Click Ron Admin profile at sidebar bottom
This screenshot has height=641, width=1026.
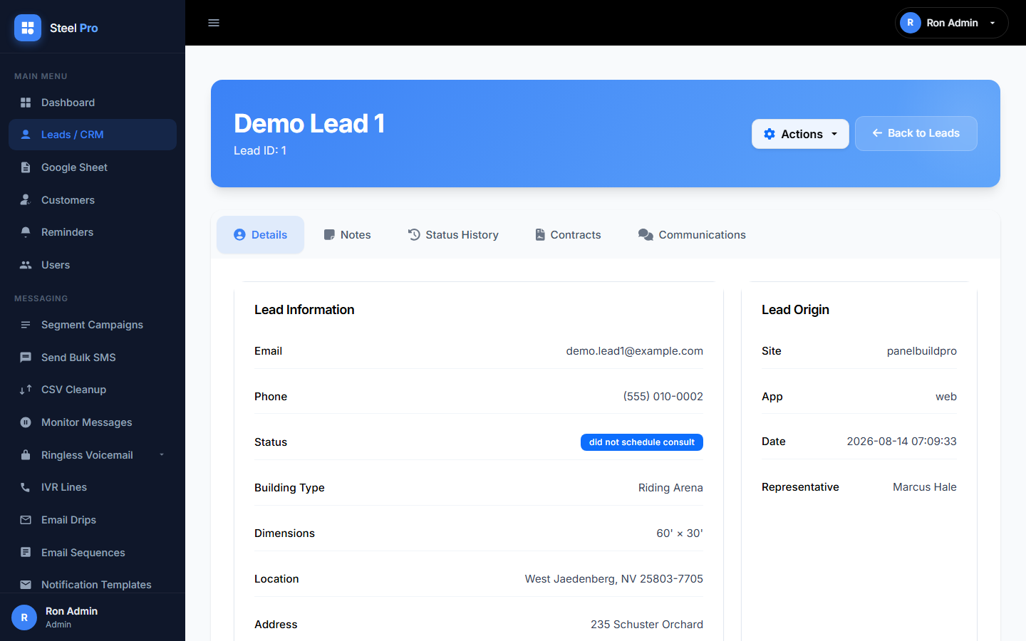click(x=93, y=617)
